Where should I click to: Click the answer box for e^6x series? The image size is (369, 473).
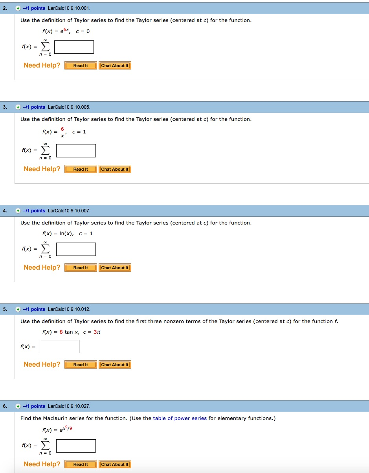pos(74,47)
